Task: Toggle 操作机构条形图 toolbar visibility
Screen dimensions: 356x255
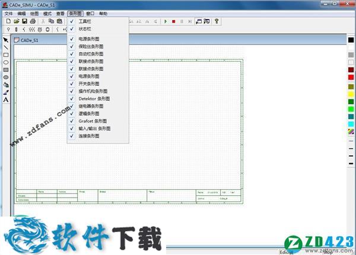Action: pos(98,91)
